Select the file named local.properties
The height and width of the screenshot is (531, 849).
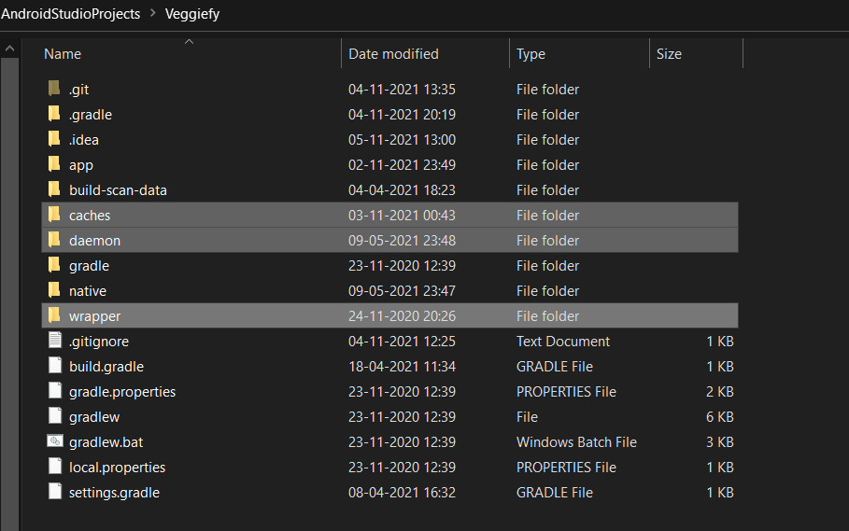coord(118,468)
